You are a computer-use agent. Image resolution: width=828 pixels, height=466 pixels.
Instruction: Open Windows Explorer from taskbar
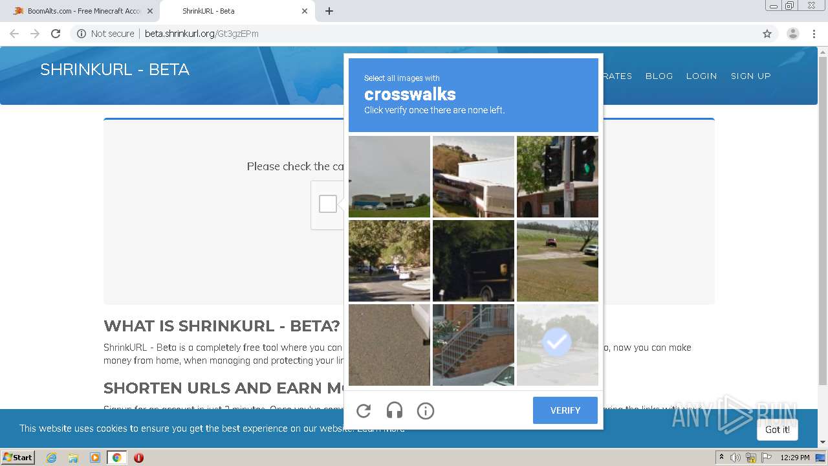tap(73, 458)
